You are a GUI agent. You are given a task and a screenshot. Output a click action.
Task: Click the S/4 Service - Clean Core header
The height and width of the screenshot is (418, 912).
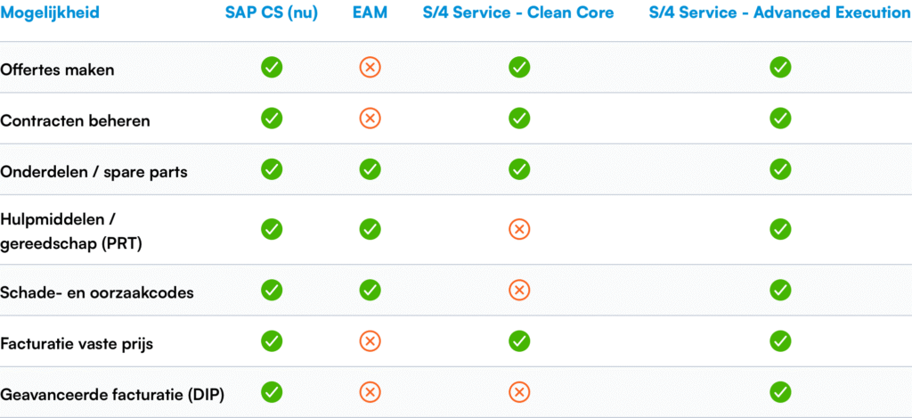tap(518, 12)
